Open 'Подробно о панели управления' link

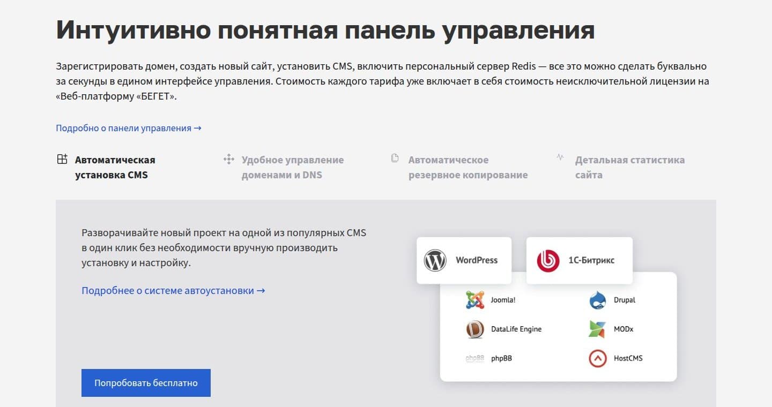click(x=129, y=128)
